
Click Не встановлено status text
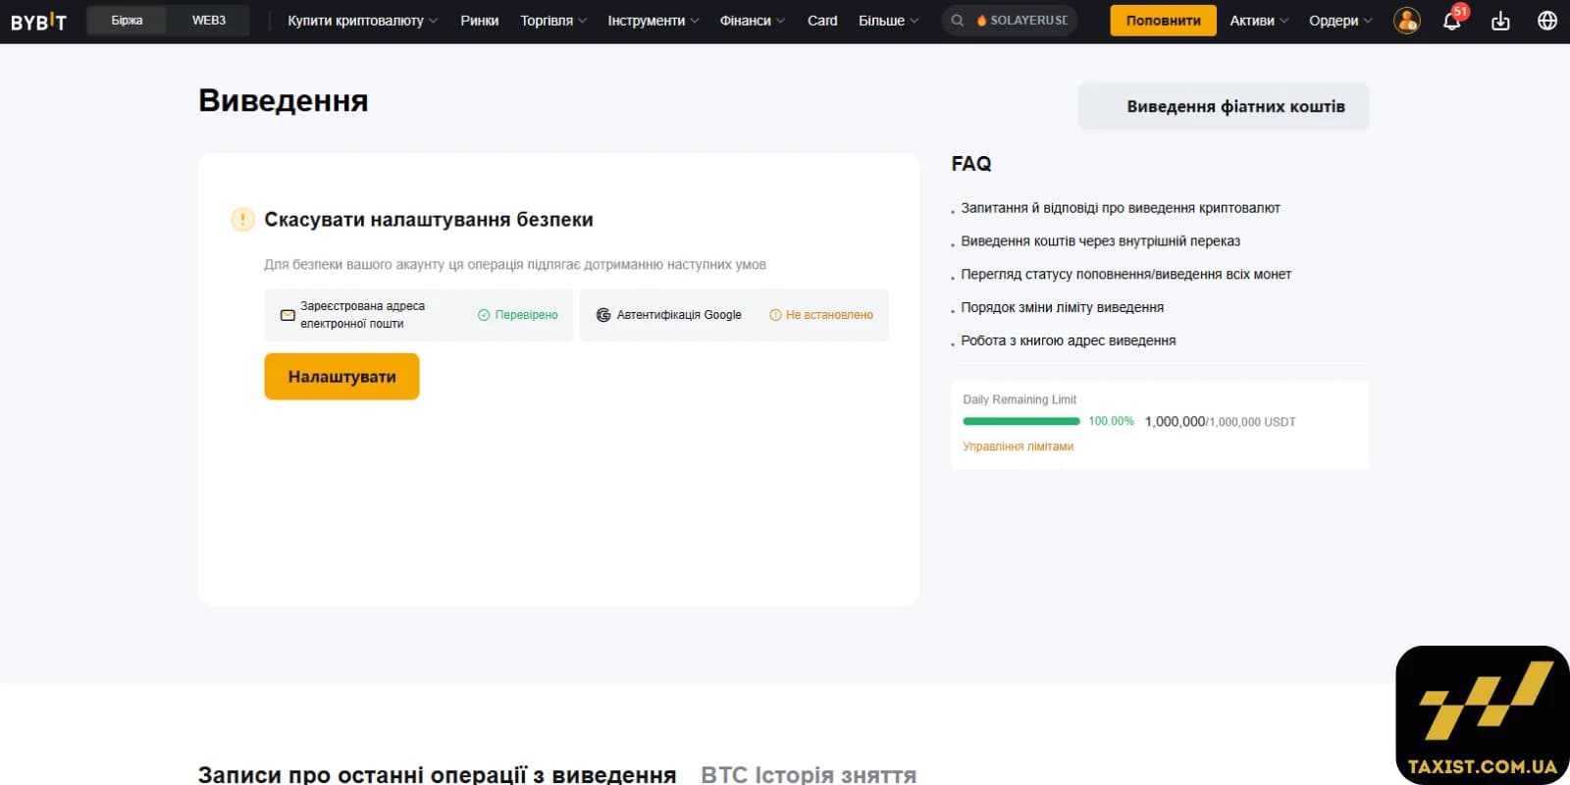pyautogui.click(x=829, y=315)
